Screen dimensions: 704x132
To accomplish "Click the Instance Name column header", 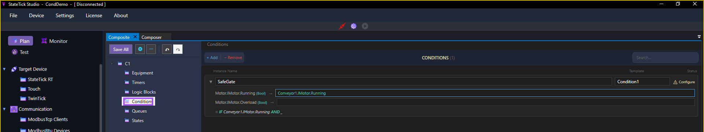I will click(x=225, y=71).
